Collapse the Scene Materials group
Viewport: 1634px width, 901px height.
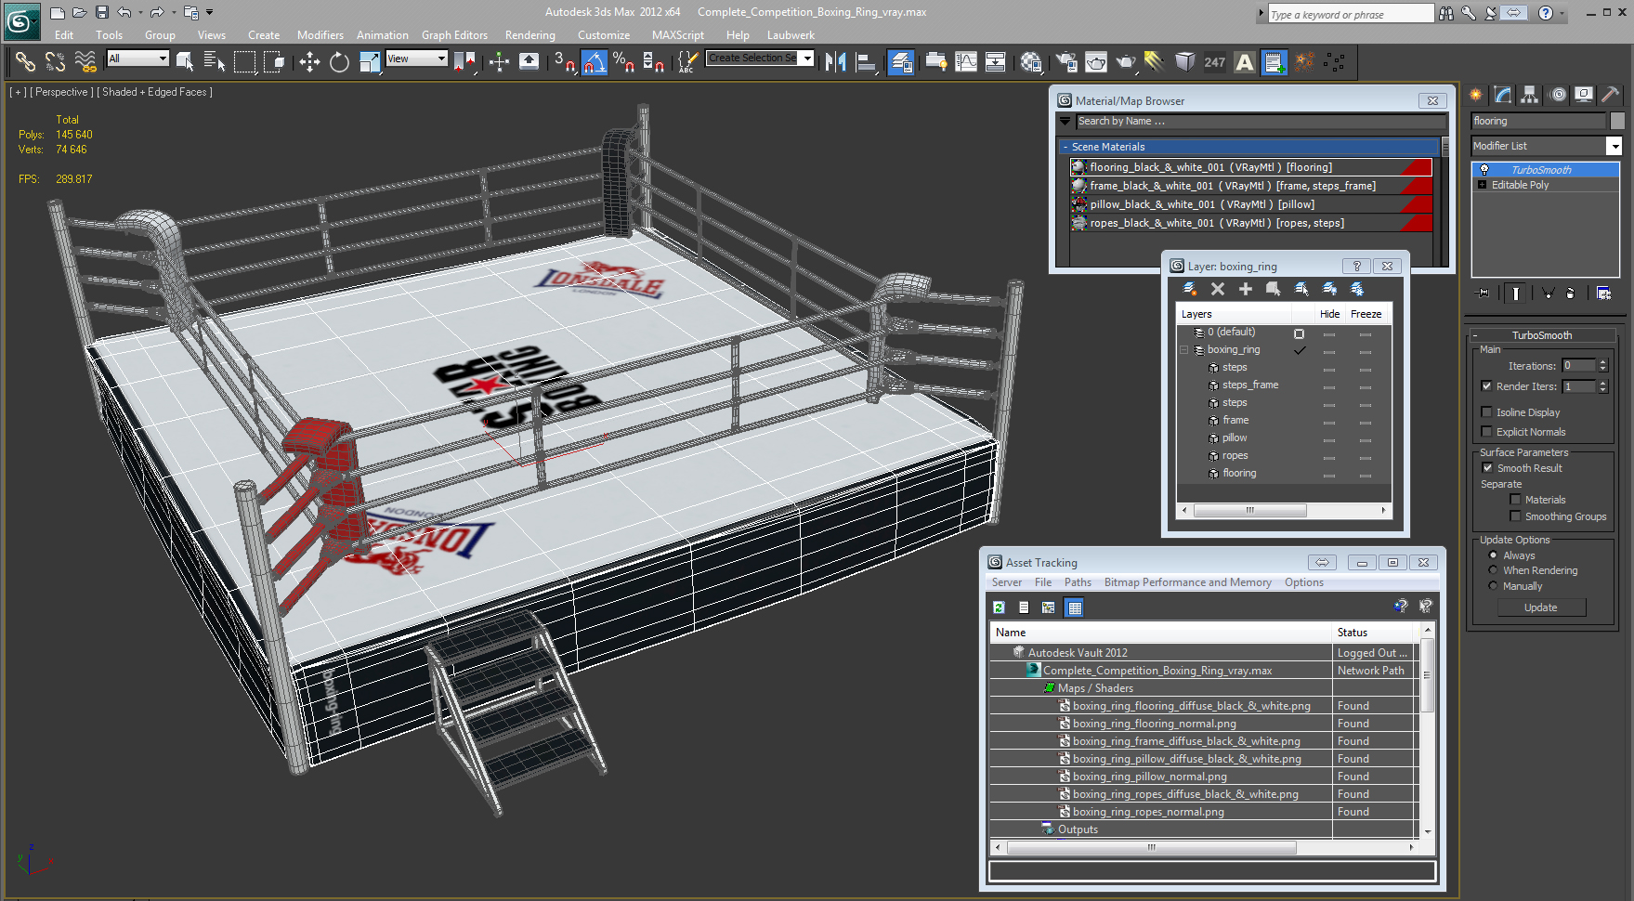coord(1065,147)
